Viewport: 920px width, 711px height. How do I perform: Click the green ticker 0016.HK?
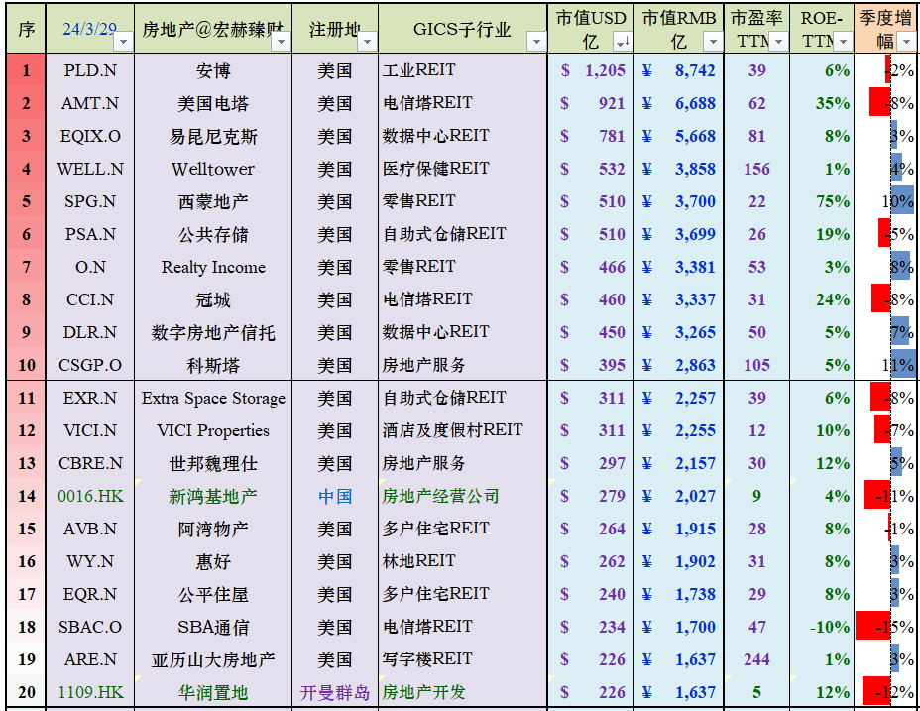(90, 496)
